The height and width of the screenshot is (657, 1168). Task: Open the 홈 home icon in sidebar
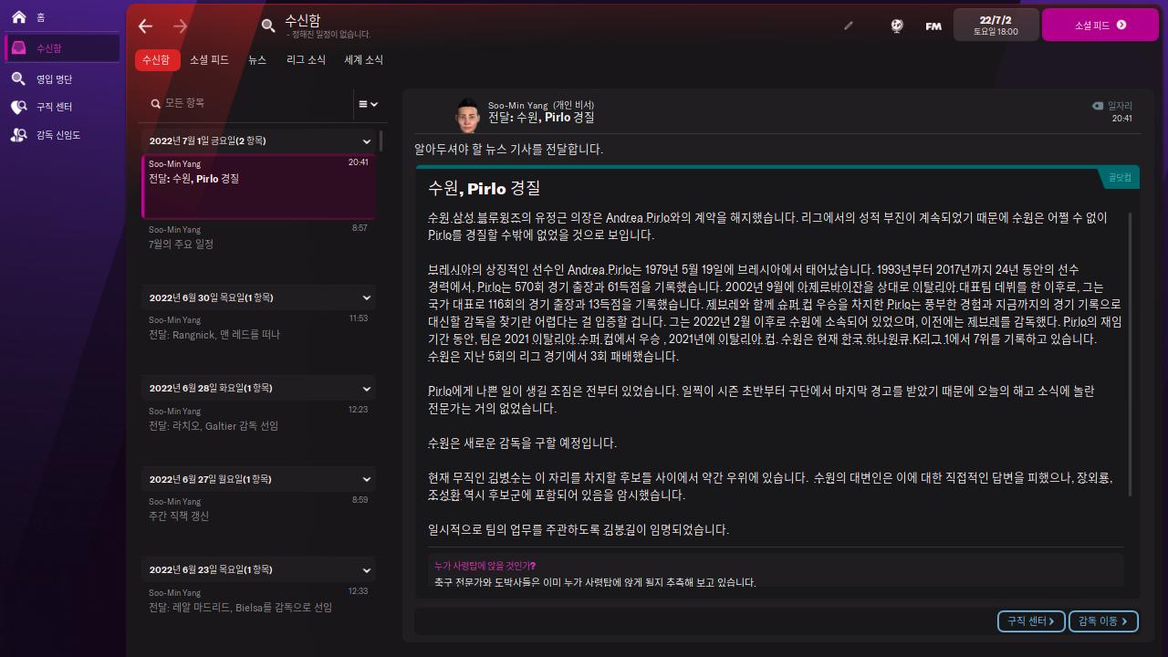(x=18, y=17)
